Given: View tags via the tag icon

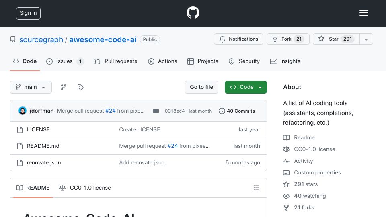Looking at the screenshot, I should pos(80,87).
